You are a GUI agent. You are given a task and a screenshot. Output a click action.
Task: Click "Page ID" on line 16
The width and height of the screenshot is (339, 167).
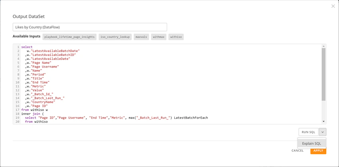39,106
